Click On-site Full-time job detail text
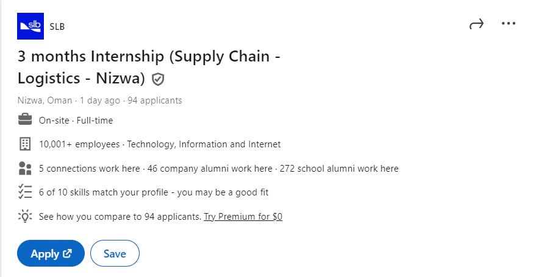 pyautogui.click(x=76, y=121)
